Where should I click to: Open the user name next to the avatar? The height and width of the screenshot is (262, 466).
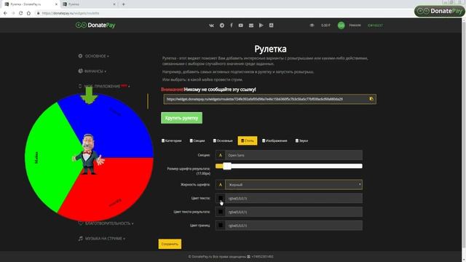tap(355, 25)
